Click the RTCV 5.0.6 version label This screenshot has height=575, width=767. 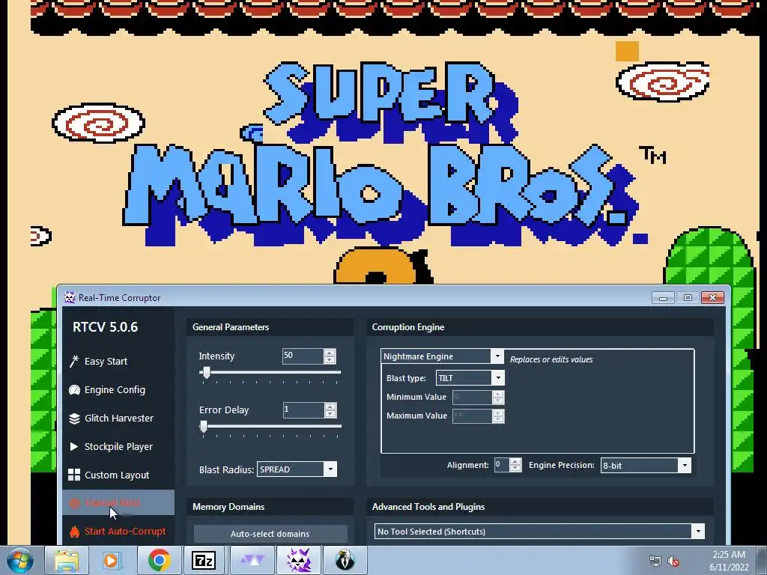105,327
